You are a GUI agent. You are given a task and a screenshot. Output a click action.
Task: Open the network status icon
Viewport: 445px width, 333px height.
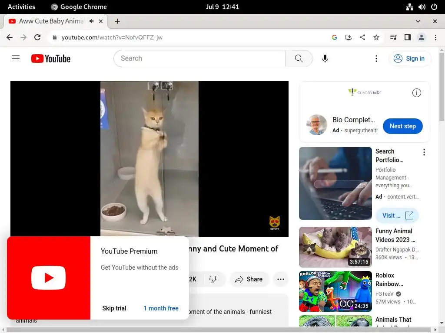click(409, 7)
